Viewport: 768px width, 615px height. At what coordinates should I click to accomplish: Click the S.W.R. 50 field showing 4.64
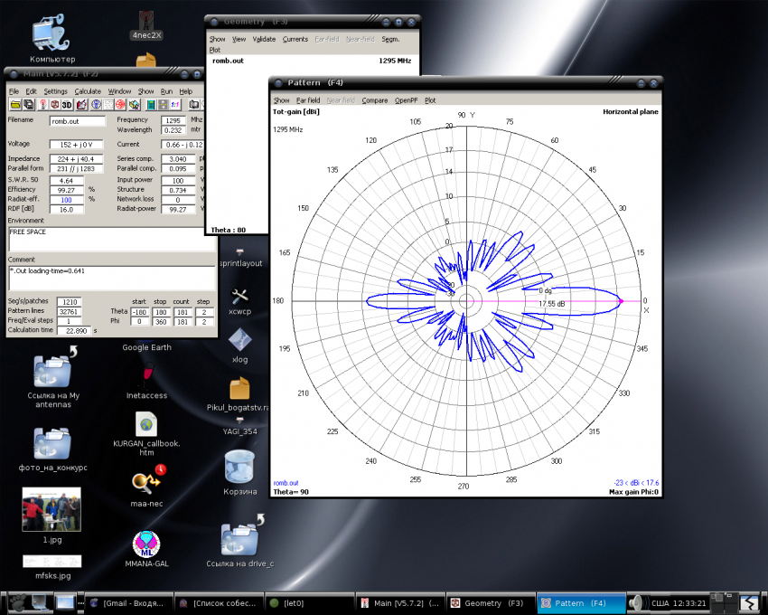point(66,181)
